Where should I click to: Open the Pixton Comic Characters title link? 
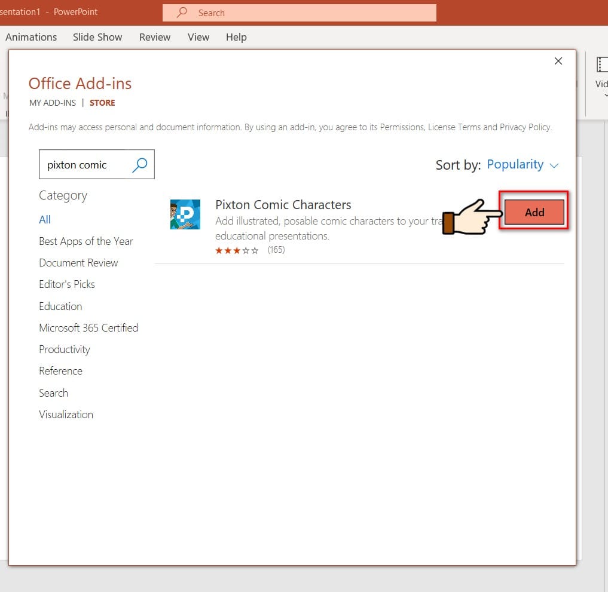pos(283,204)
